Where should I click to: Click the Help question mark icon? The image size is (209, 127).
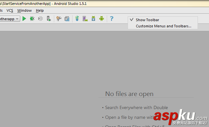tap(112, 19)
